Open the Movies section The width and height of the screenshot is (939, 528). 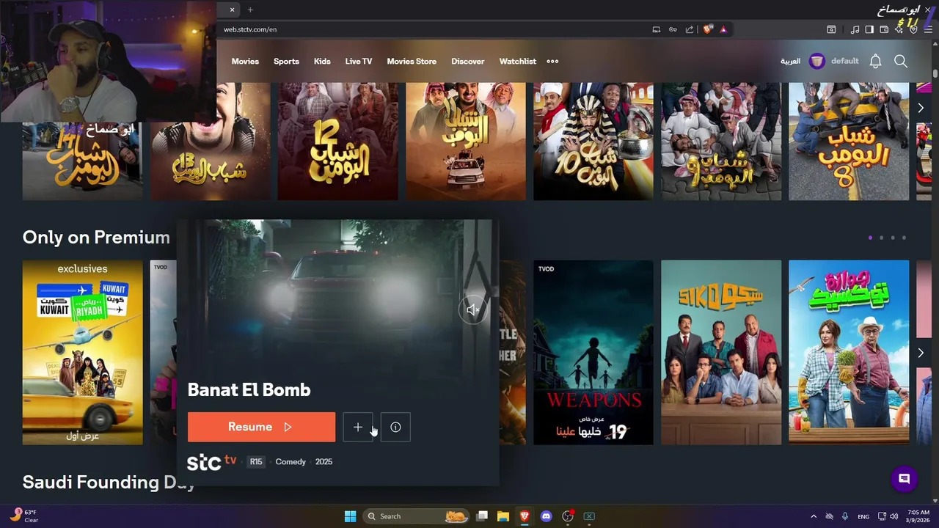[x=245, y=62]
